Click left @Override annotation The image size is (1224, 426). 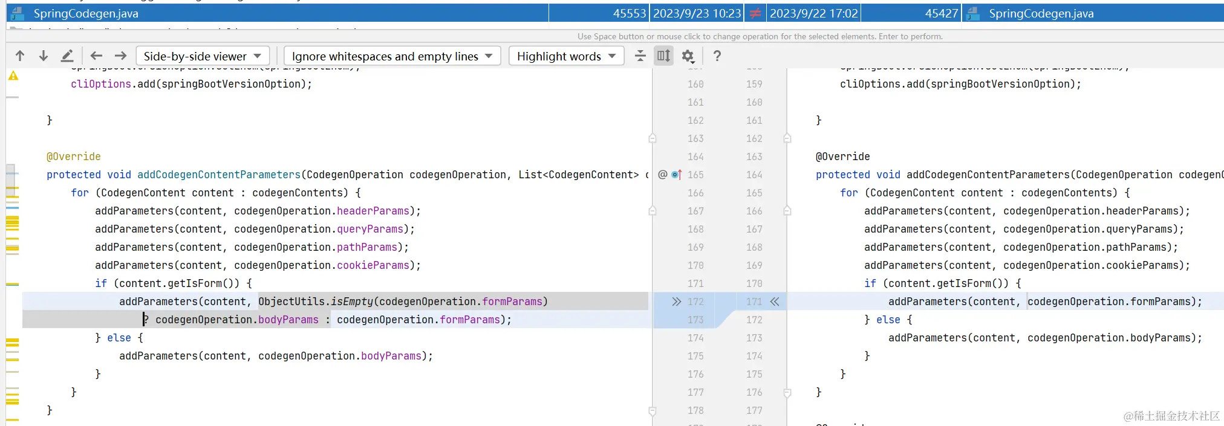pos(74,157)
